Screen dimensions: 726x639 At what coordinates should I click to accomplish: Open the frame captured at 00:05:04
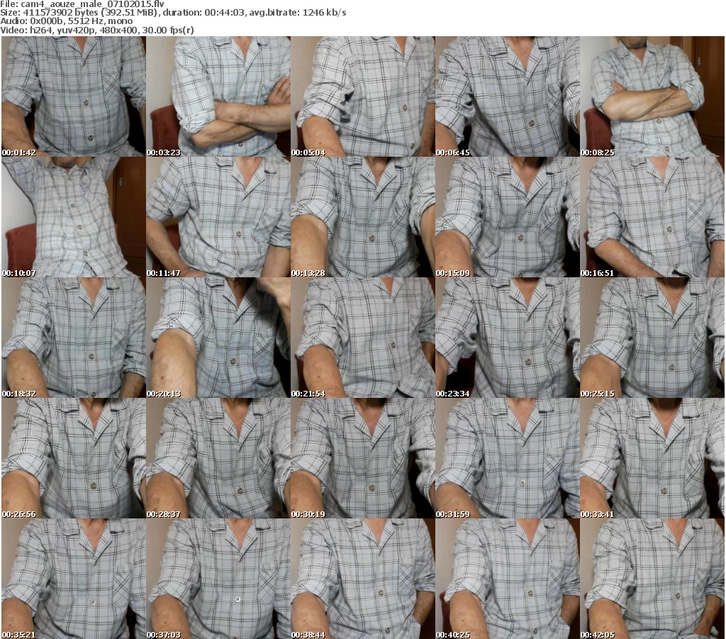pyautogui.click(x=363, y=96)
